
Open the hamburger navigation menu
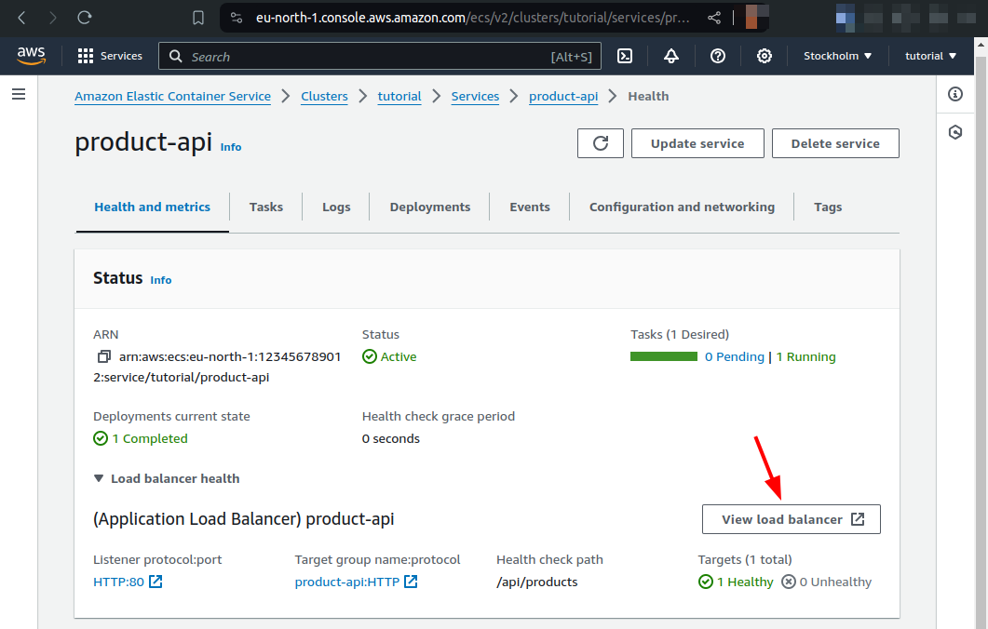[x=19, y=95]
